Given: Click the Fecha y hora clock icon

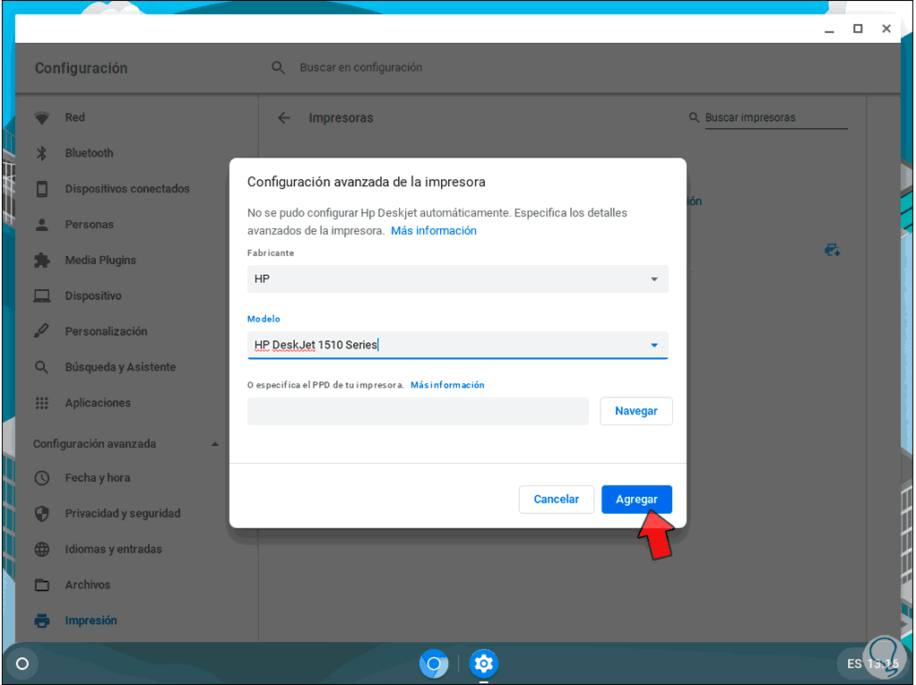Looking at the screenshot, I should (41, 478).
